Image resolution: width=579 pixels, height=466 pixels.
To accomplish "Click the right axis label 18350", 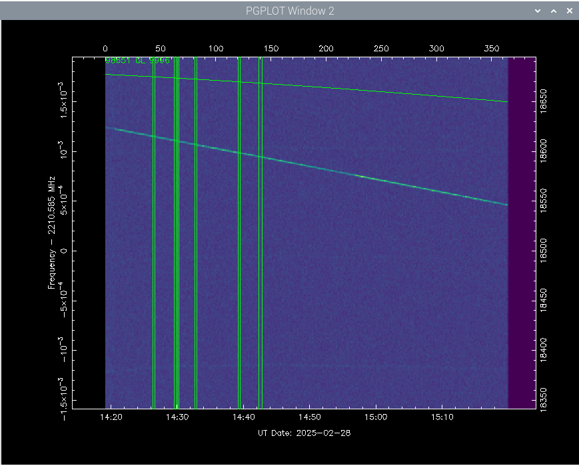I will (543, 400).
